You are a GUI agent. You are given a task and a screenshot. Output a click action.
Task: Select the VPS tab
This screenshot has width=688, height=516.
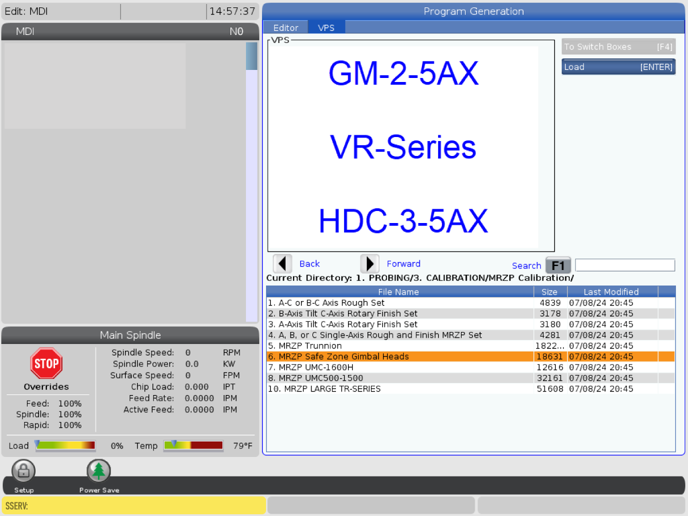[x=326, y=28]
